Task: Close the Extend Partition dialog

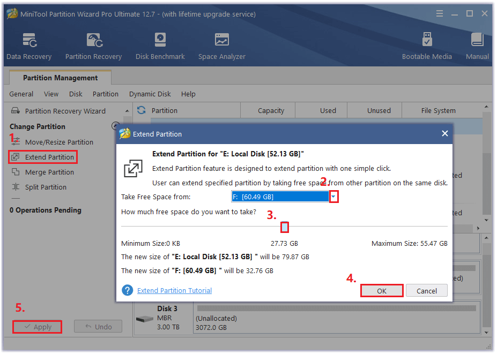Action: pyautogui.click(x=444, y=134)
